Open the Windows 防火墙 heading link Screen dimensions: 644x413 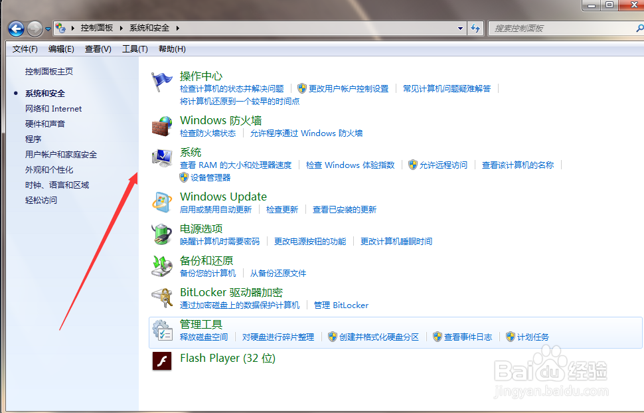(x=221, y=120)
